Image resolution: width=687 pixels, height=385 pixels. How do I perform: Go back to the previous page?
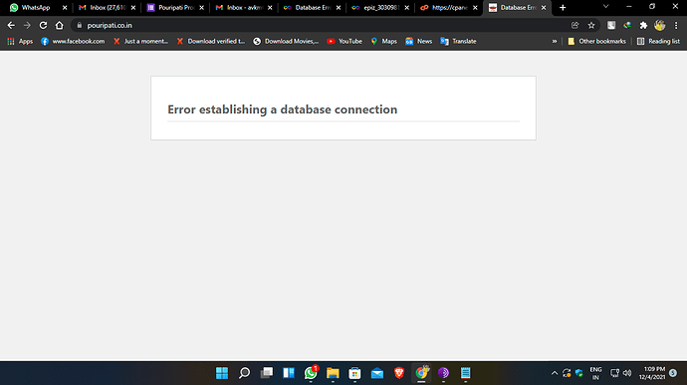coord(11,26)
